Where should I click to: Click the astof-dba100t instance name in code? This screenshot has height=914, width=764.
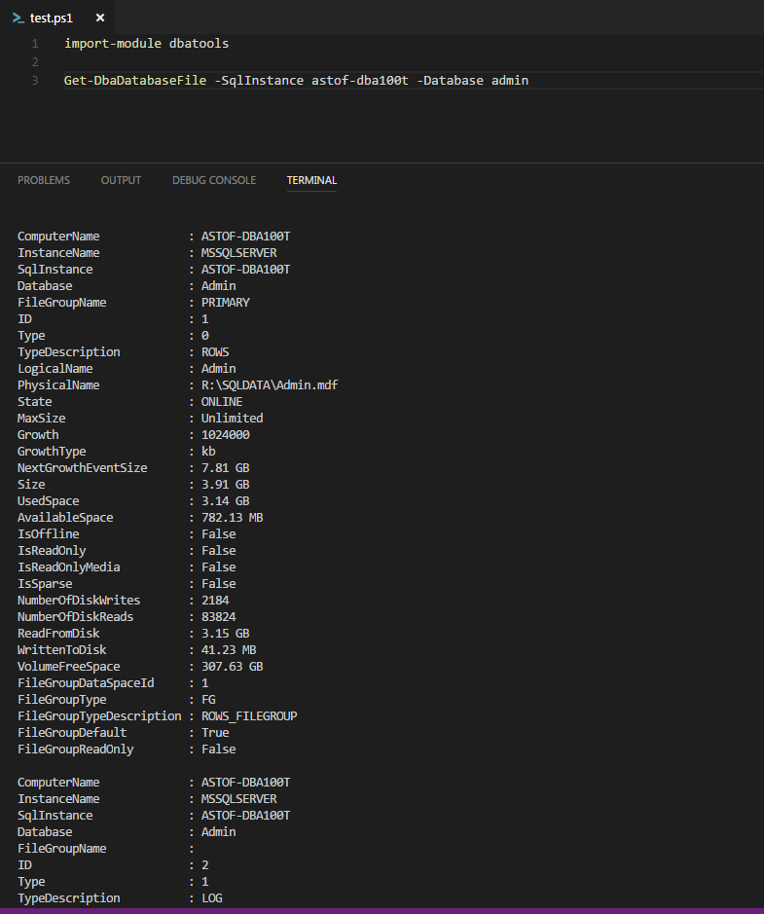coord(358,80)
